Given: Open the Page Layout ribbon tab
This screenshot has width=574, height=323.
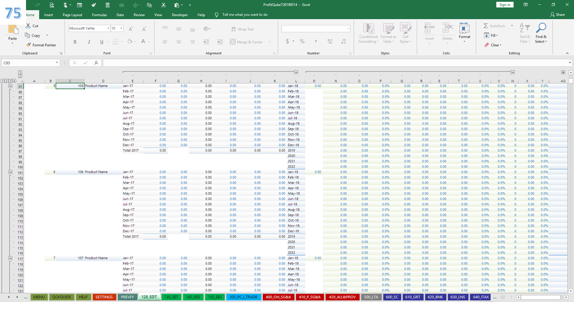Looking at the screenshot, I should point(72,15).
